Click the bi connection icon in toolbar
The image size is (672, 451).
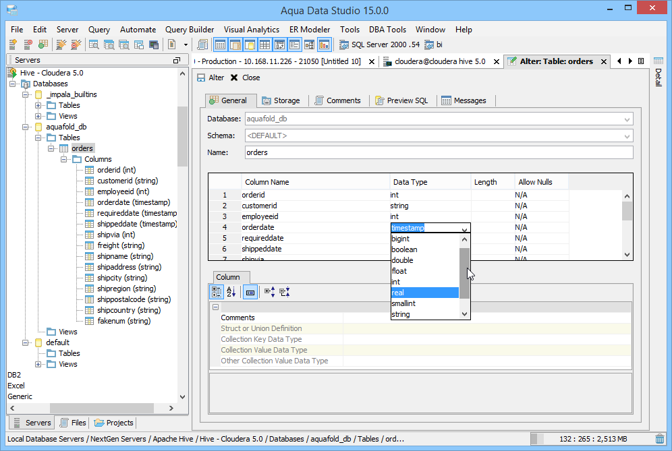coord(428,44)
